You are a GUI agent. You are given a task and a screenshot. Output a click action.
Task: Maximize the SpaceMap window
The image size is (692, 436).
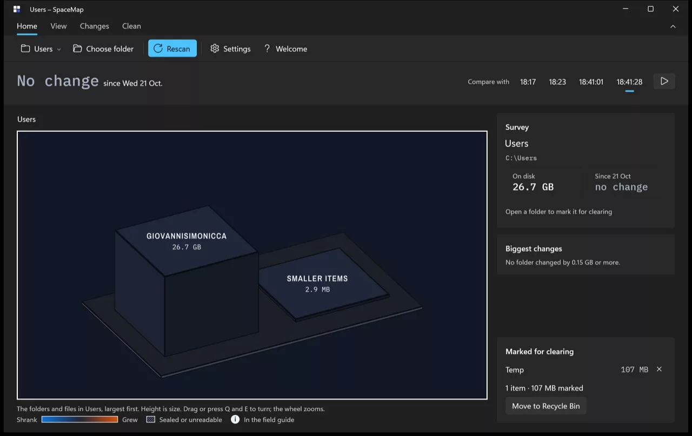click(x=650, y=9)
